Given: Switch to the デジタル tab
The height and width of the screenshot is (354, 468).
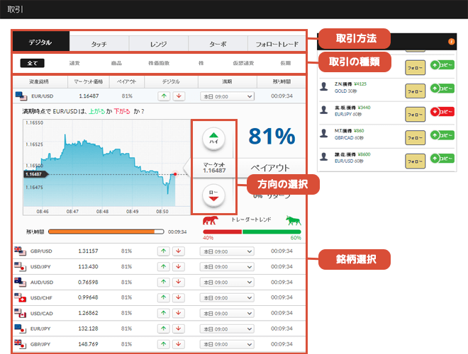Looking at the screenshot, I should point(41,42).
